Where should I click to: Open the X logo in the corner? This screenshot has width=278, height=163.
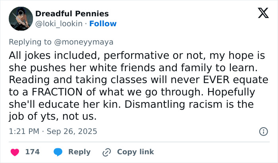pyautogui.click(x=263, y=13)
